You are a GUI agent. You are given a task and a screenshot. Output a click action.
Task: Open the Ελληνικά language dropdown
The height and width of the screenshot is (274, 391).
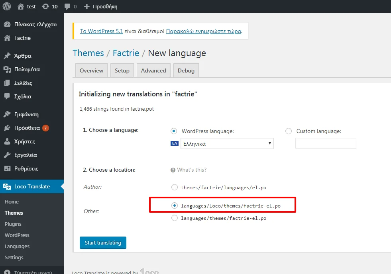coord(226,144)
